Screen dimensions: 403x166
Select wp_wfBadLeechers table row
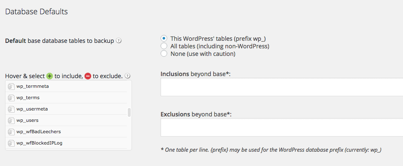click(x=66, y=132)
